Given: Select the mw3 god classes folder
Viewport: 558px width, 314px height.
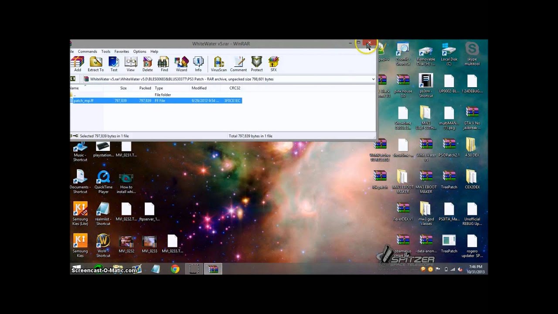Looking at the screenshot, I should 426,214.
